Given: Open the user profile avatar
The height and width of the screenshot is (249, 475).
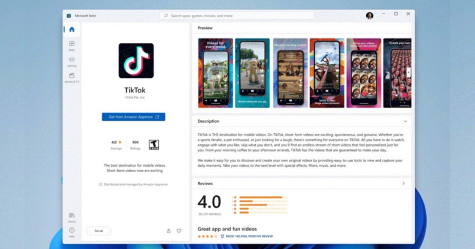Looking at the screenshot, I should [370, 16].
